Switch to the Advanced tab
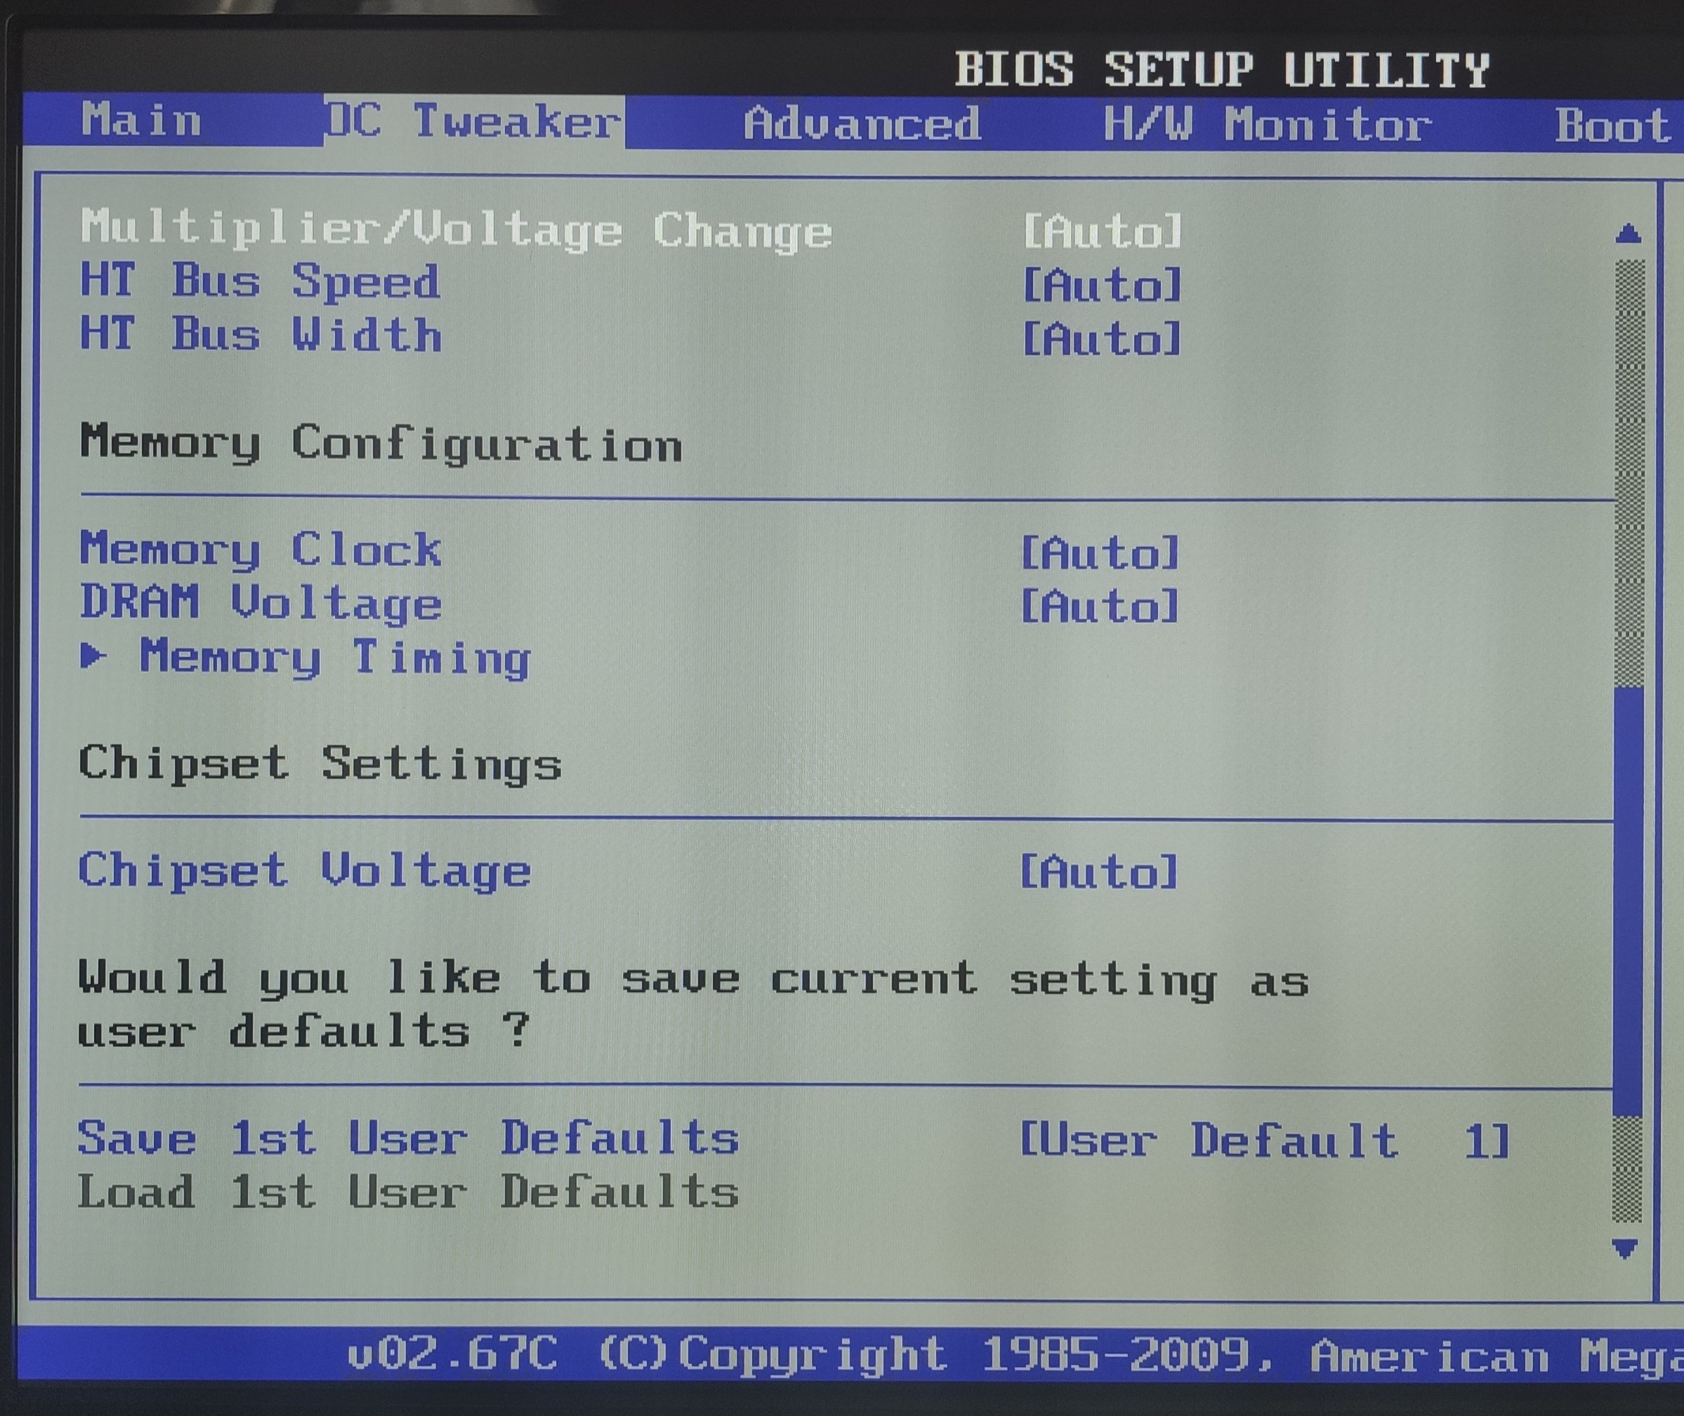 [862, 124]
